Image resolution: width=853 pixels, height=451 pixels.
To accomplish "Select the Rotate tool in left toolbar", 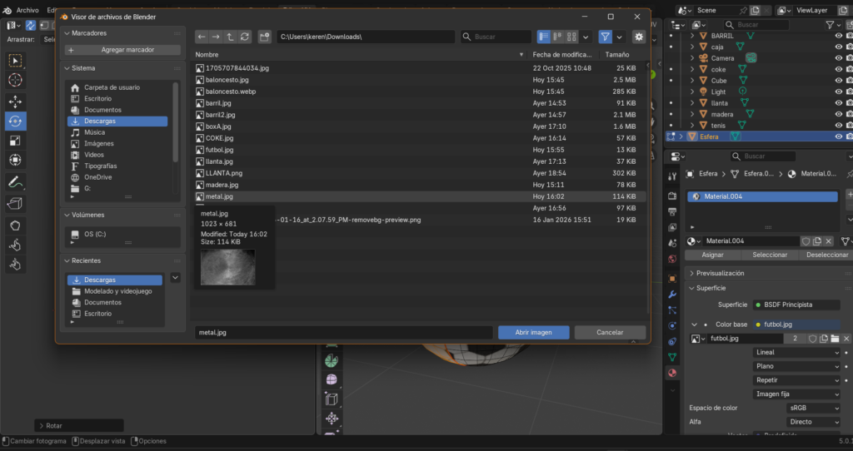I will 15,121.
